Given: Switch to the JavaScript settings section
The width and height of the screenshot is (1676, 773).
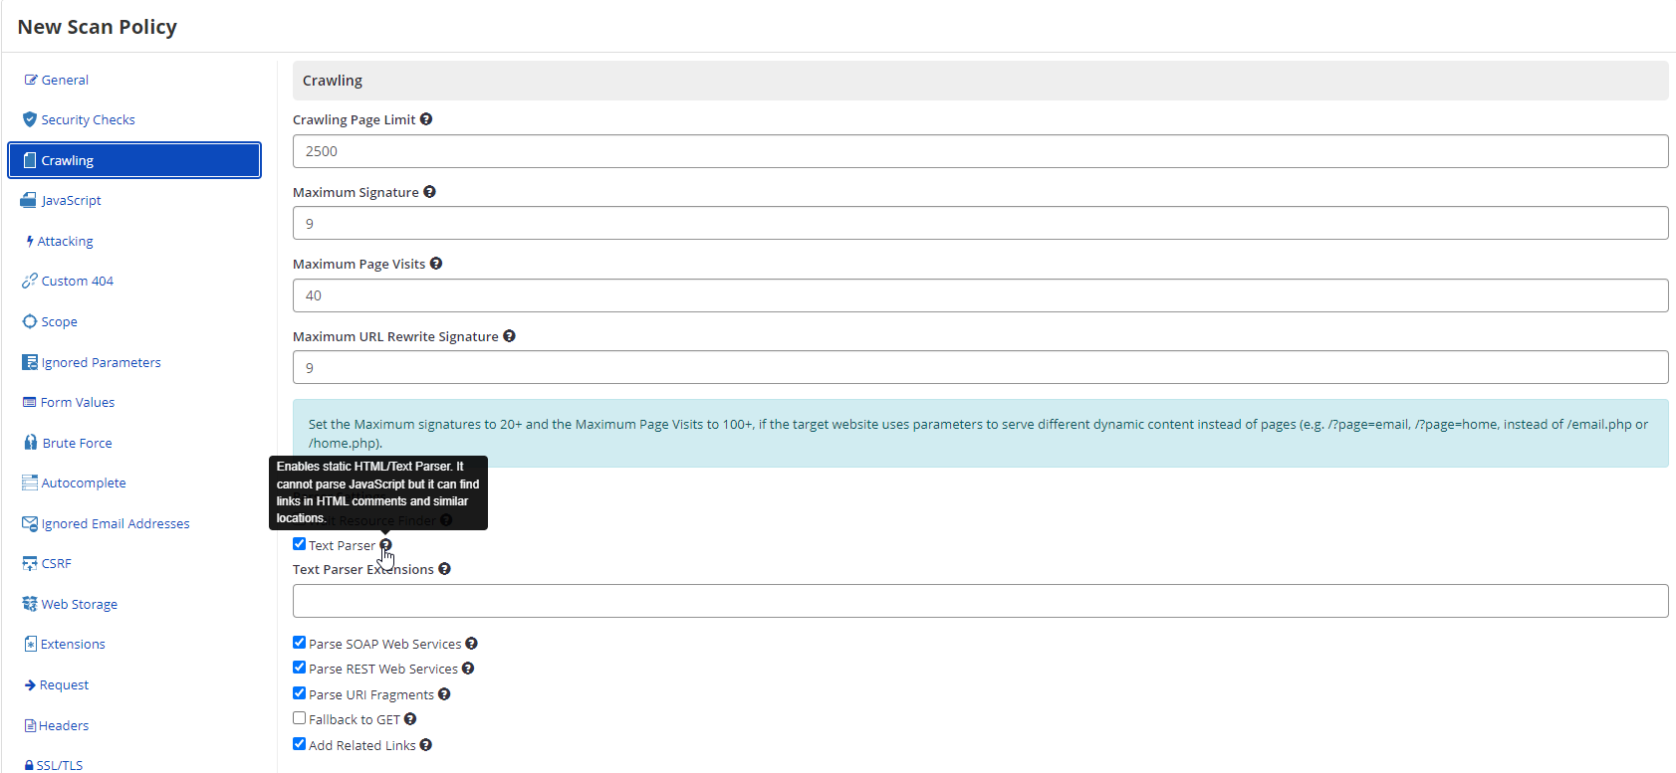Looking at the screenshot, I should (x=71, y=200).
